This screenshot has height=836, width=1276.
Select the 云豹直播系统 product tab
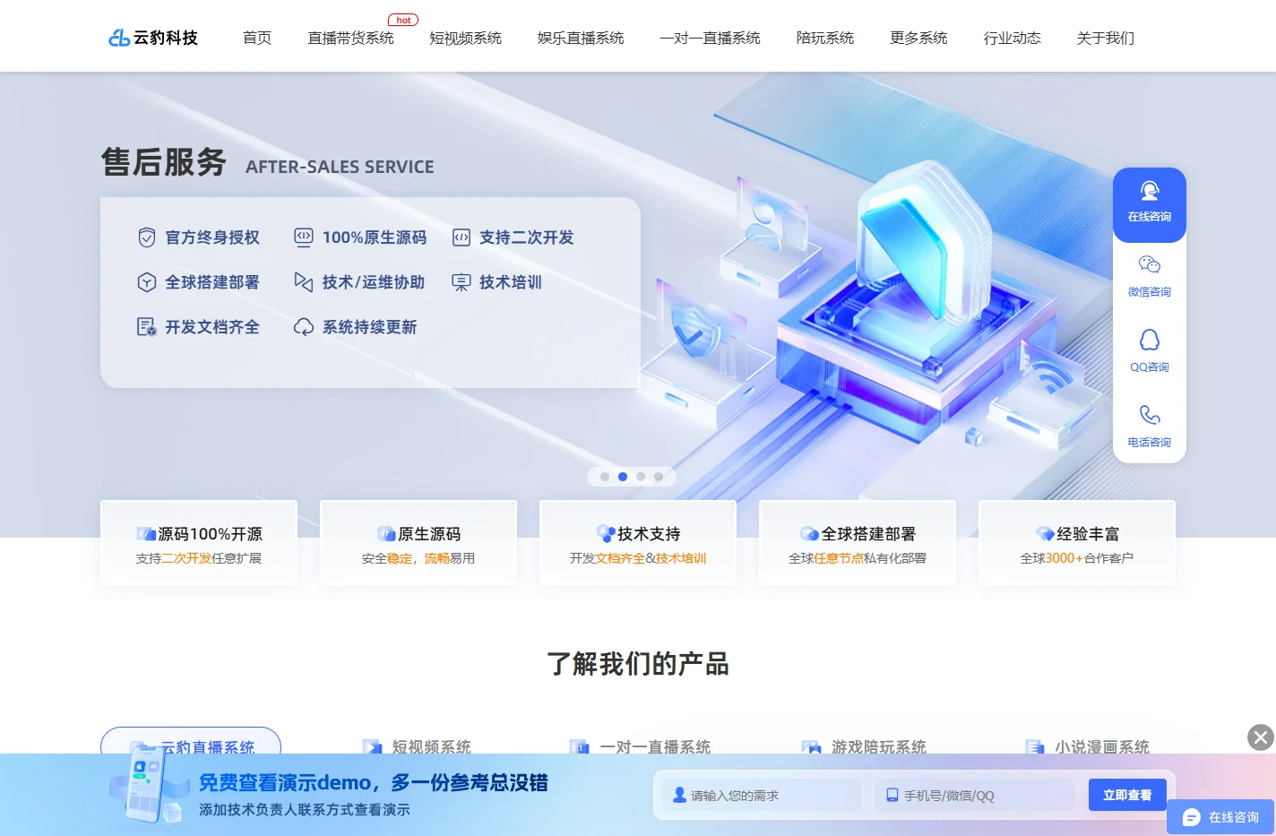(x=191, y=745)
